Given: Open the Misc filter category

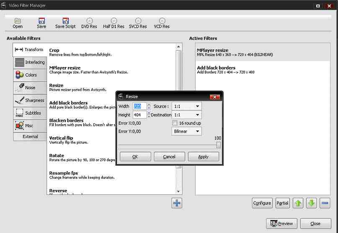Looking at the screenshot, I should point(30,126).
